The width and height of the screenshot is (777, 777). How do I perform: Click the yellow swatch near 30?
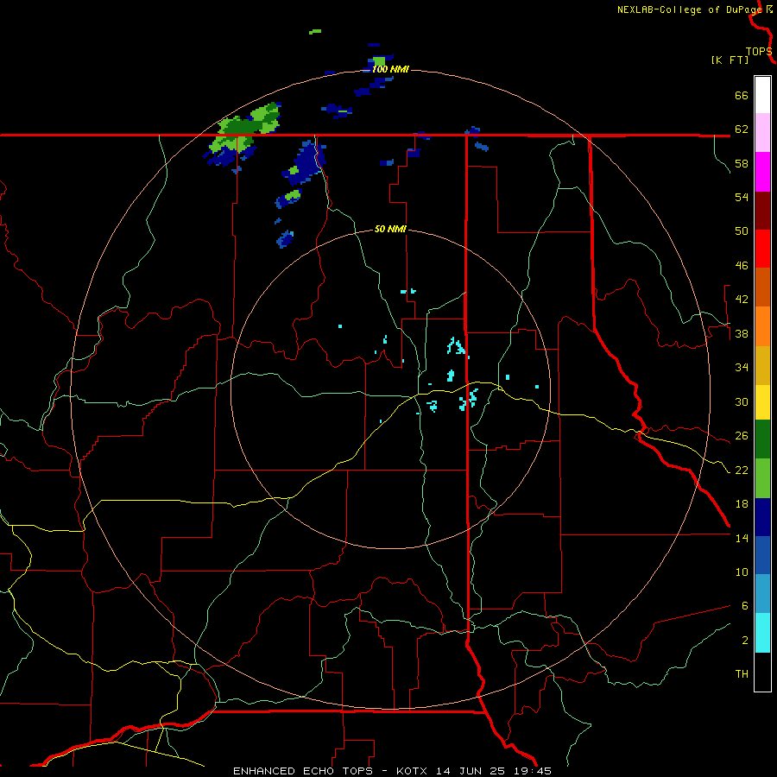click(x=762, y=402)
